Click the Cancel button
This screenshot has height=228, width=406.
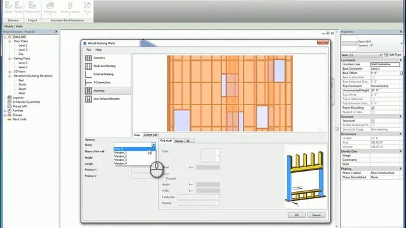317,215
